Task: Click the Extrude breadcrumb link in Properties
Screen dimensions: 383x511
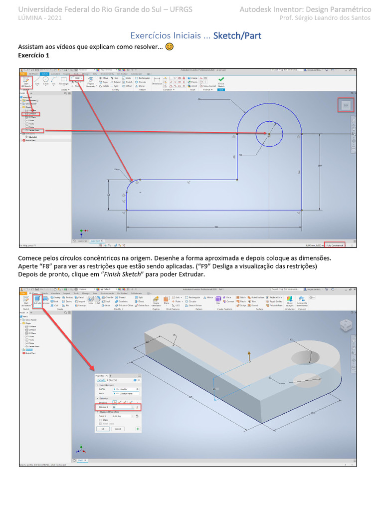Action: coord(101,380)
